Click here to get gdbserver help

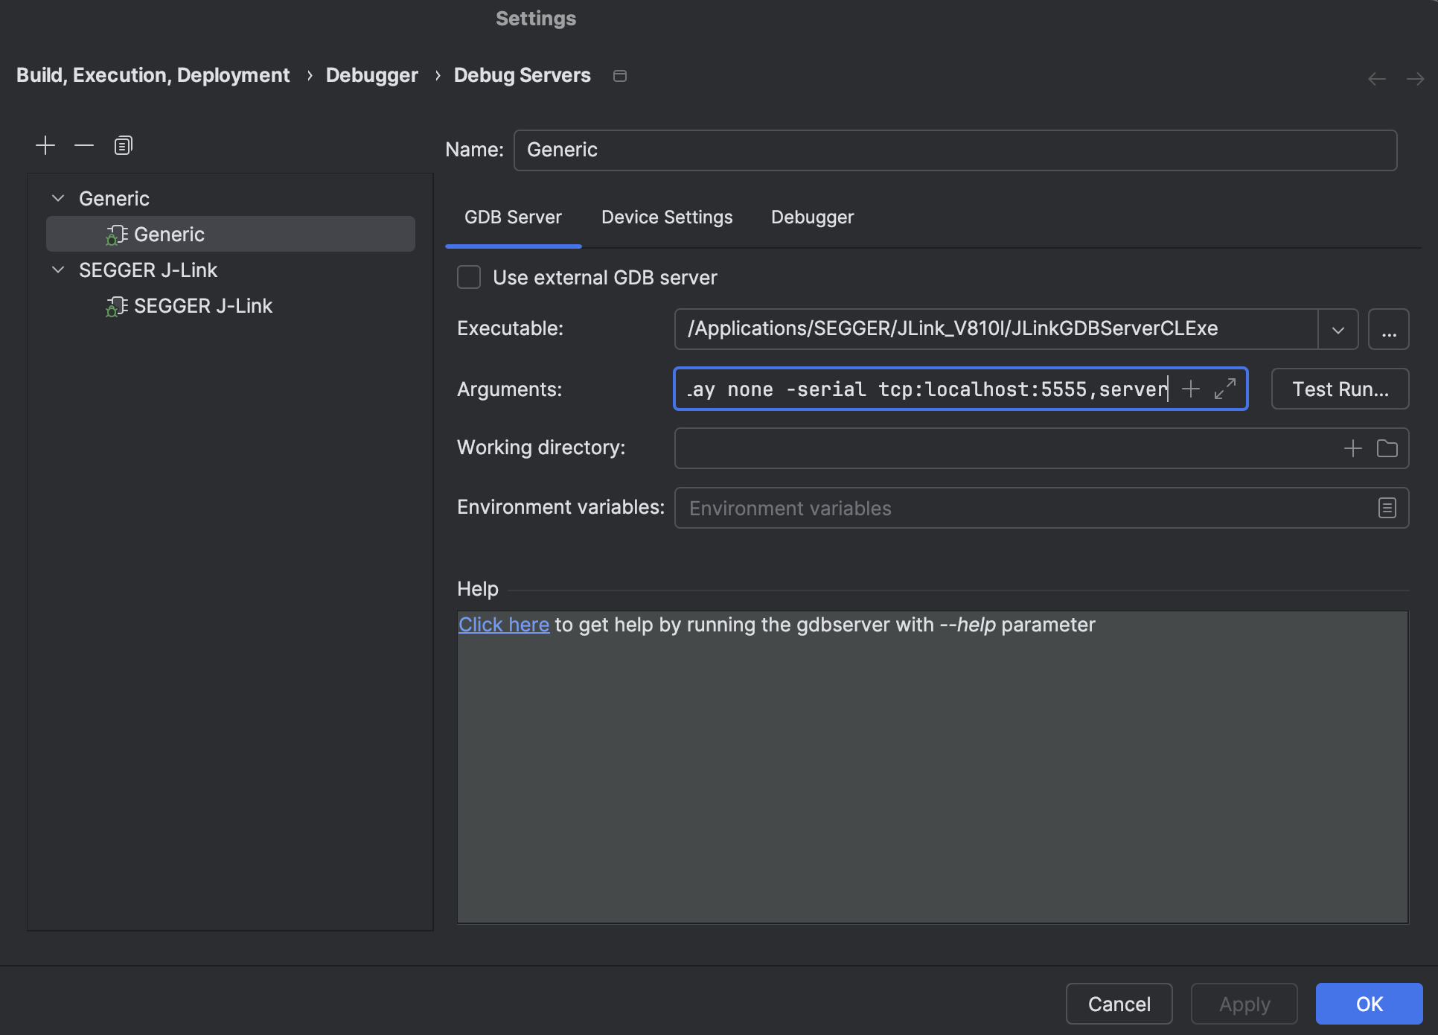pyautogui.click(x=503, y=625)
